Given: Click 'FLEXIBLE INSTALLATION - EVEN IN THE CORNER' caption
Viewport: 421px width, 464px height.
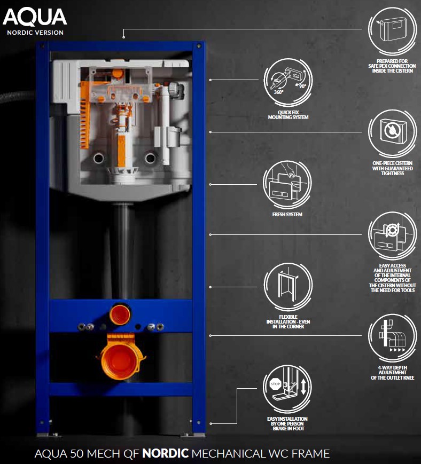Looking at the screenshot, I should tap(288, 321).
